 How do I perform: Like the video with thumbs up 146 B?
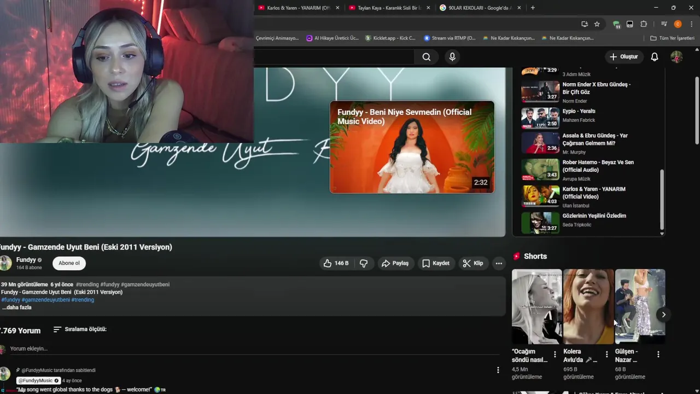point(336,263)
